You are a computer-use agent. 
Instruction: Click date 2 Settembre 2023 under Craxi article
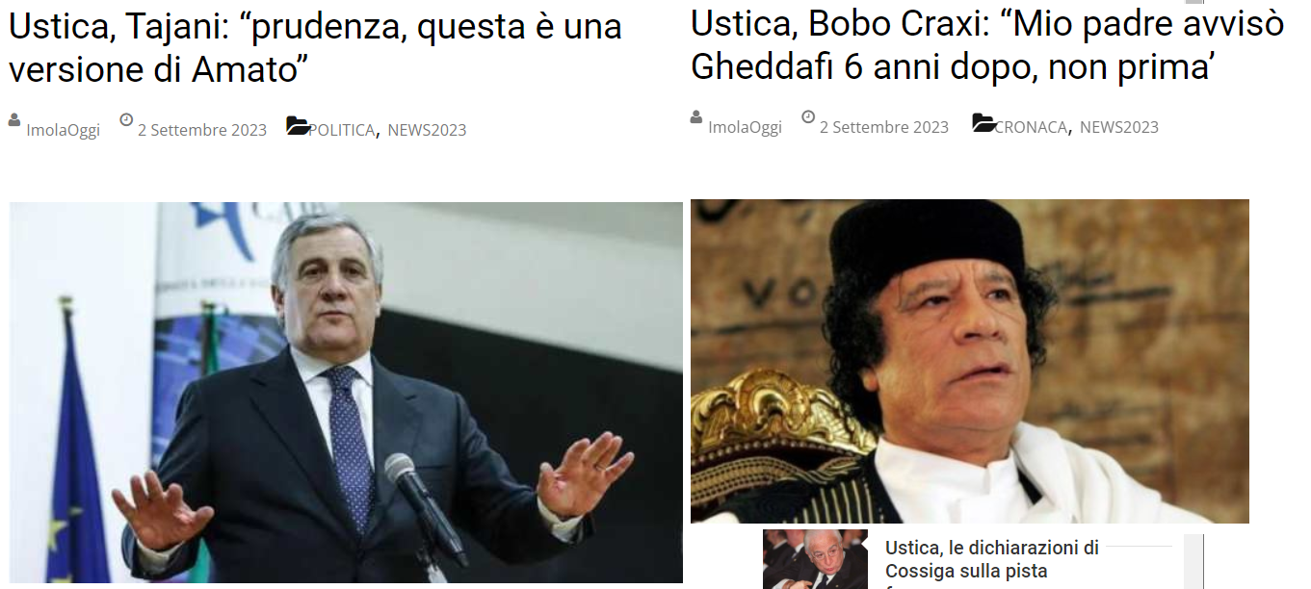884,127
